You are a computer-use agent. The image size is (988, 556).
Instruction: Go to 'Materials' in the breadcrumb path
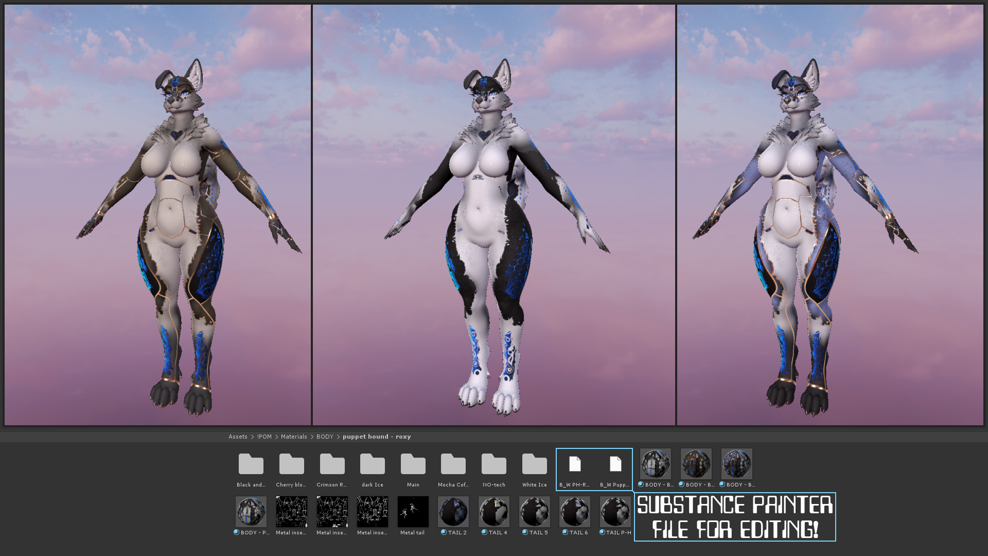tap(294, 437)
